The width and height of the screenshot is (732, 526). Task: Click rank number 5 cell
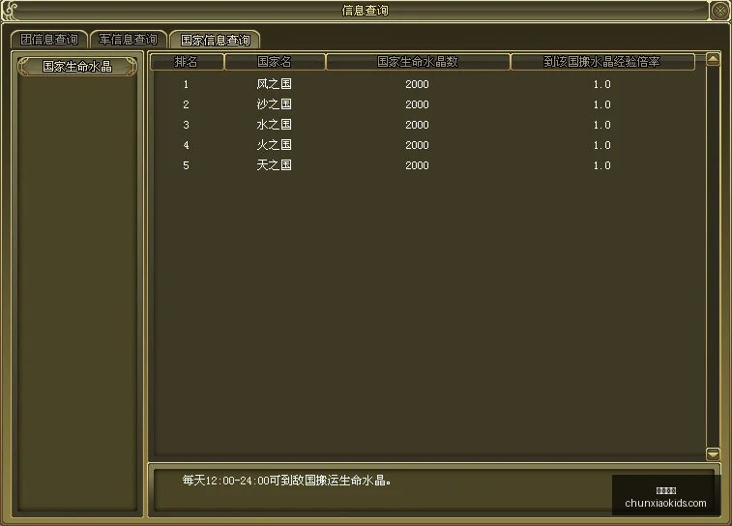(x=186, y=165)
